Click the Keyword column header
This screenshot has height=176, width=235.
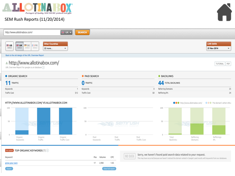[9, 157]
